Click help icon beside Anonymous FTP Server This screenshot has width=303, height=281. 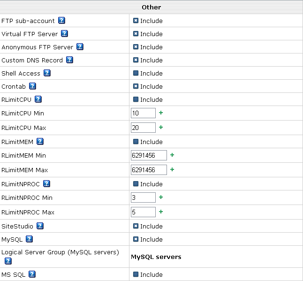pos(80,47)
